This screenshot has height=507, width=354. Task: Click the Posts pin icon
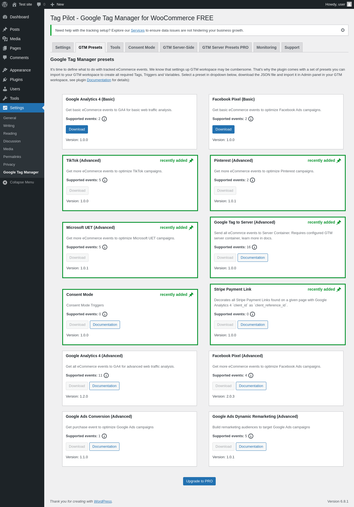tap(5, 29)
